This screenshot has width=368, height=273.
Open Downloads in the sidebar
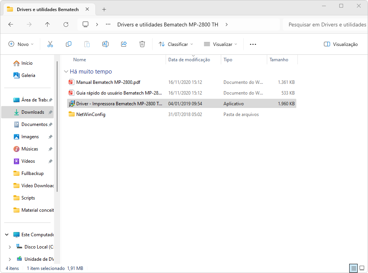coord(28,112)
